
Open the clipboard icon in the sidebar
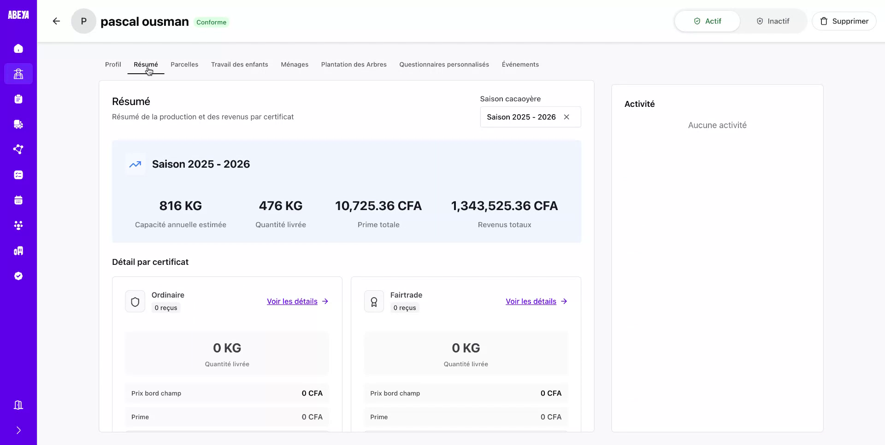18,99
